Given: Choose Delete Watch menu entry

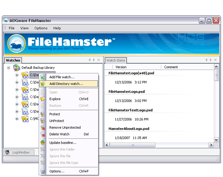Looking at the screenshot, I should coord(69,134).
